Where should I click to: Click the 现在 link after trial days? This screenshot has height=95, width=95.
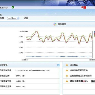point(93,81)
